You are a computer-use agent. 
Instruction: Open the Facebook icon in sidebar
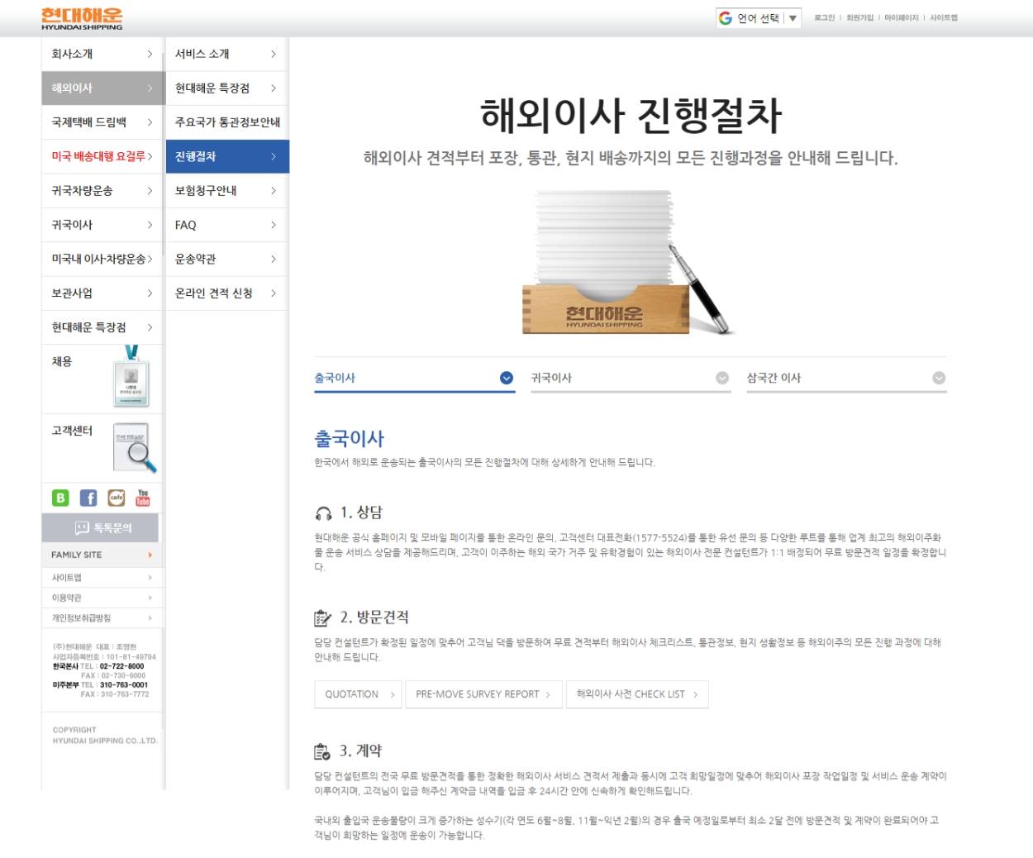coord(88,498)
